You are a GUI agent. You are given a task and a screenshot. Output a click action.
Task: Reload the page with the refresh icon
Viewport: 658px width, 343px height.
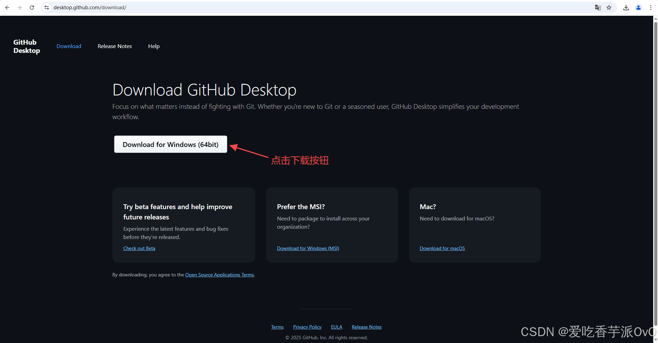tap(32, 8)
